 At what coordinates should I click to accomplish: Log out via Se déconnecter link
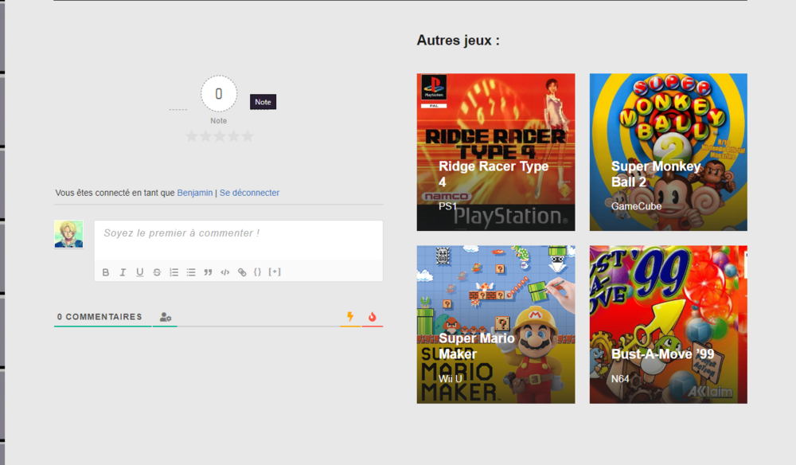[x=249, y=193]
